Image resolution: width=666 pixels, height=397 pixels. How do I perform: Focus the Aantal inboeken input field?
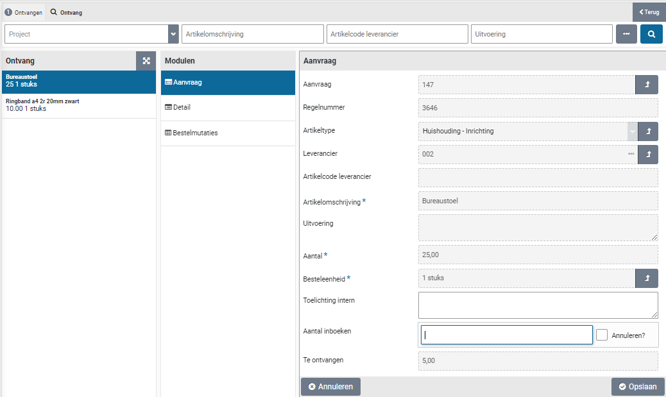coord(506,335)
